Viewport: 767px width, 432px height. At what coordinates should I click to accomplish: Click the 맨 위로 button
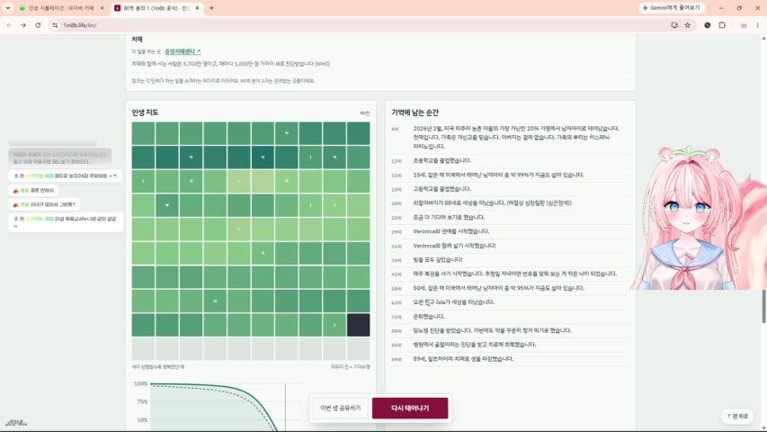click(737, 416)
